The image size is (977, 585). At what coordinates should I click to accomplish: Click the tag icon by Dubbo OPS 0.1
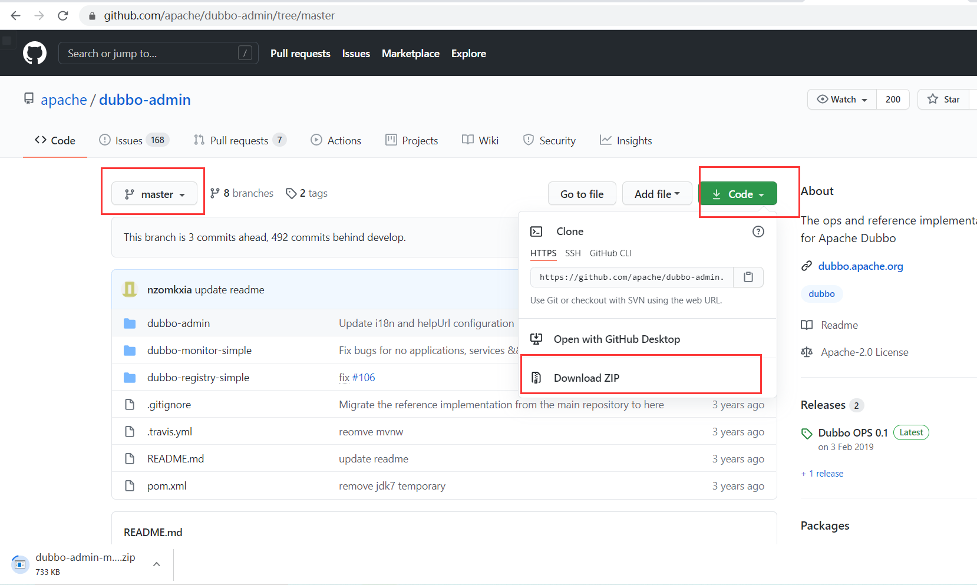coord(807,434)
